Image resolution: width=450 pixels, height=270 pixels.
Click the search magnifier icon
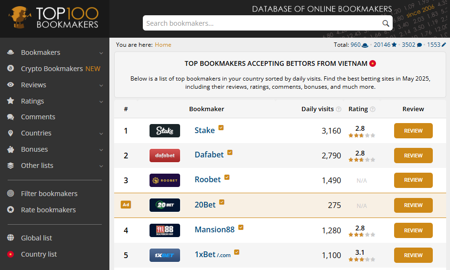tap(386, 23)
